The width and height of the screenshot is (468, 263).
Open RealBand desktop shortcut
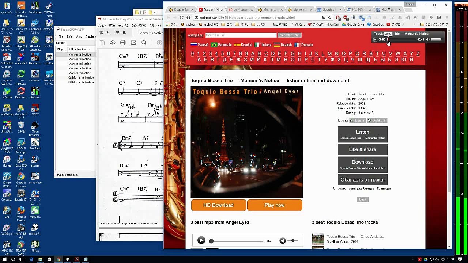click(x=35, y=144)
